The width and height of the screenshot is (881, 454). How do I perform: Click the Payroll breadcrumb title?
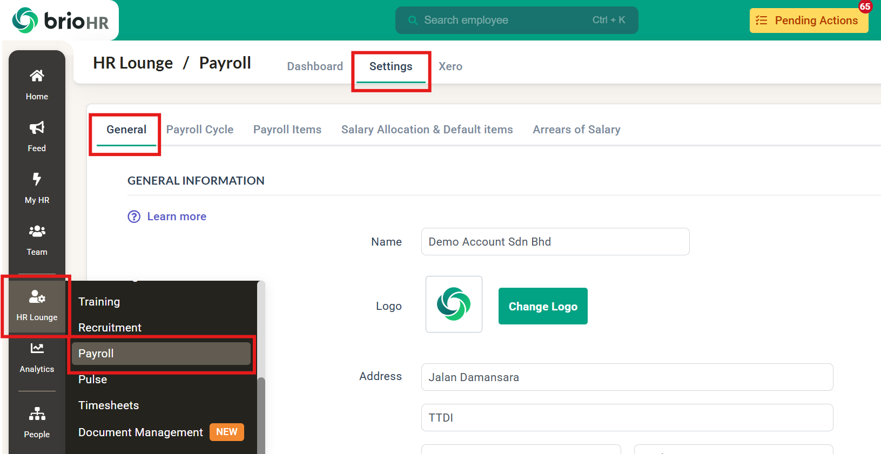coord(225,63)
